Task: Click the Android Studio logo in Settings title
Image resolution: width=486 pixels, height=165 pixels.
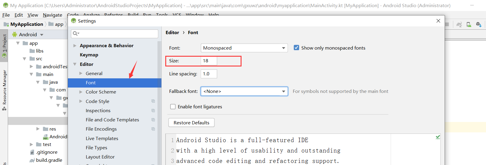Action: click(74, 21)
